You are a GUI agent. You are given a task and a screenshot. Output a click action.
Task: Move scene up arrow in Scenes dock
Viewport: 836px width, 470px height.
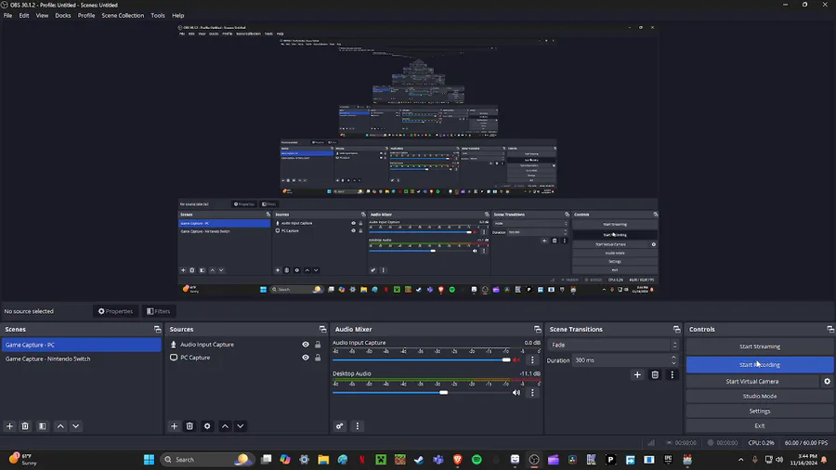point(60,426)
